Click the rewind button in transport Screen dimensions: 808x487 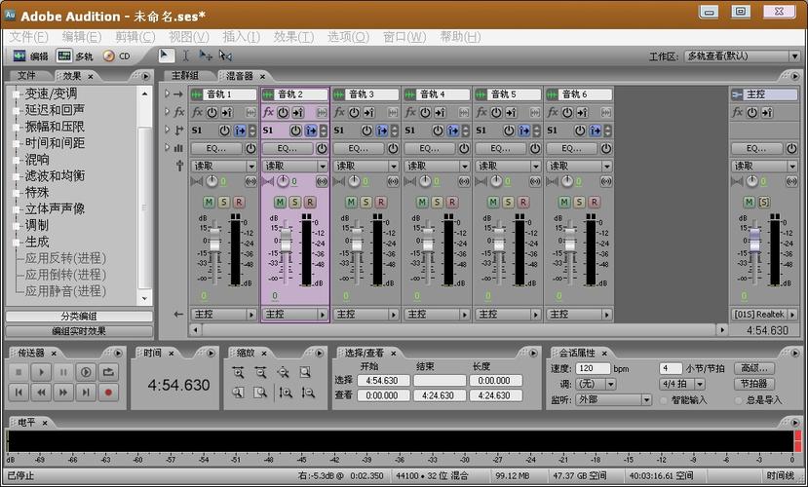point(41,393)
